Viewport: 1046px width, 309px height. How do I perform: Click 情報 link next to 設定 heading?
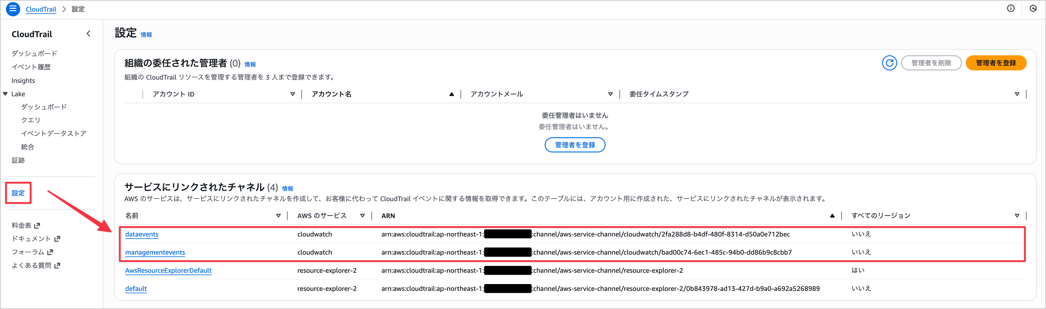point(146,35)
